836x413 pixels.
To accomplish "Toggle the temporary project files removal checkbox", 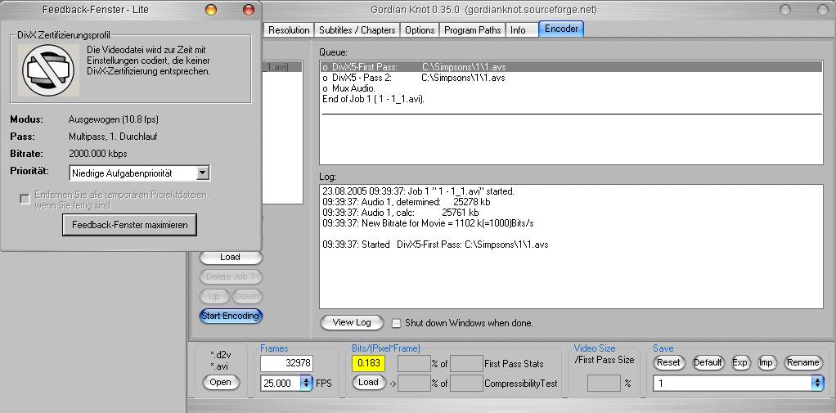I will (25, 200).
